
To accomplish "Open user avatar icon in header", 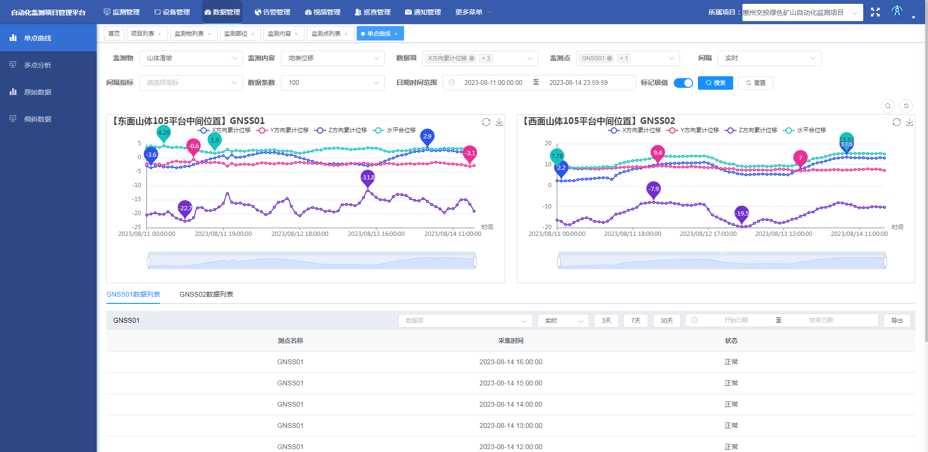I will click(x=897, y=11).
